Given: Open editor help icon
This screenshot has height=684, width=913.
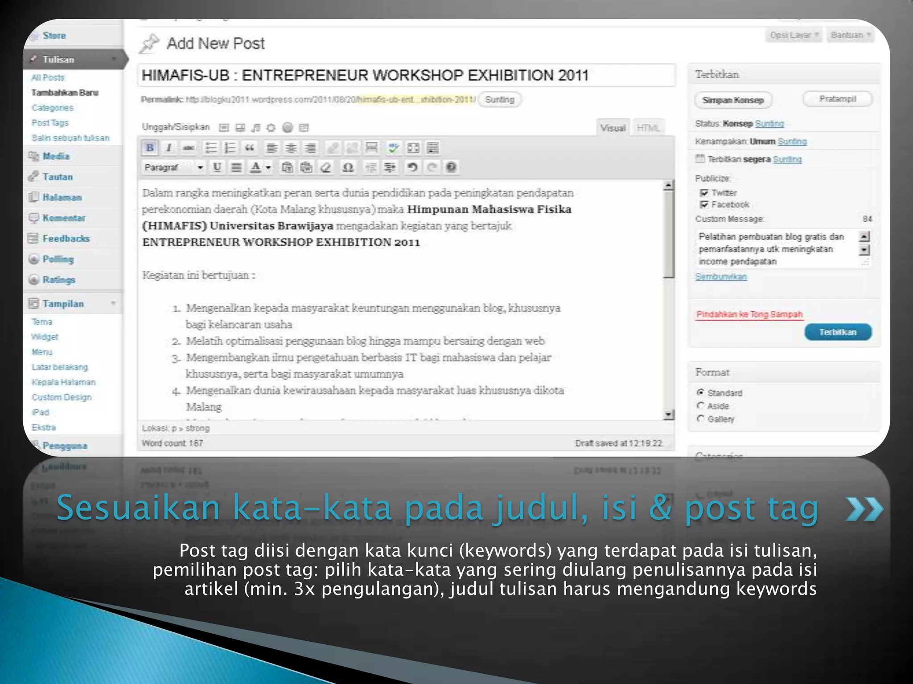Looking at the screenshot, I should pyautogui.click(x=451, y=167).
